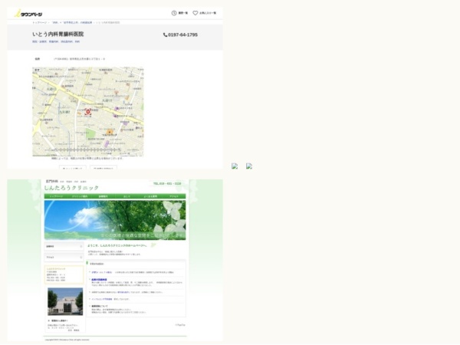Open クリニック案内 in the green navigation bar

tap(80, 196)
